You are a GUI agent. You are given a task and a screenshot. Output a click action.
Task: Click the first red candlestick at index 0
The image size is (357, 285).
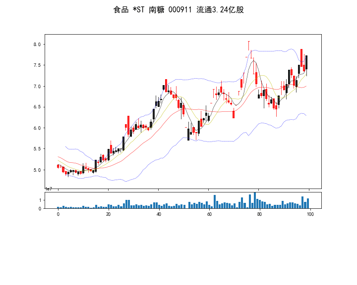tap(58, 166)
